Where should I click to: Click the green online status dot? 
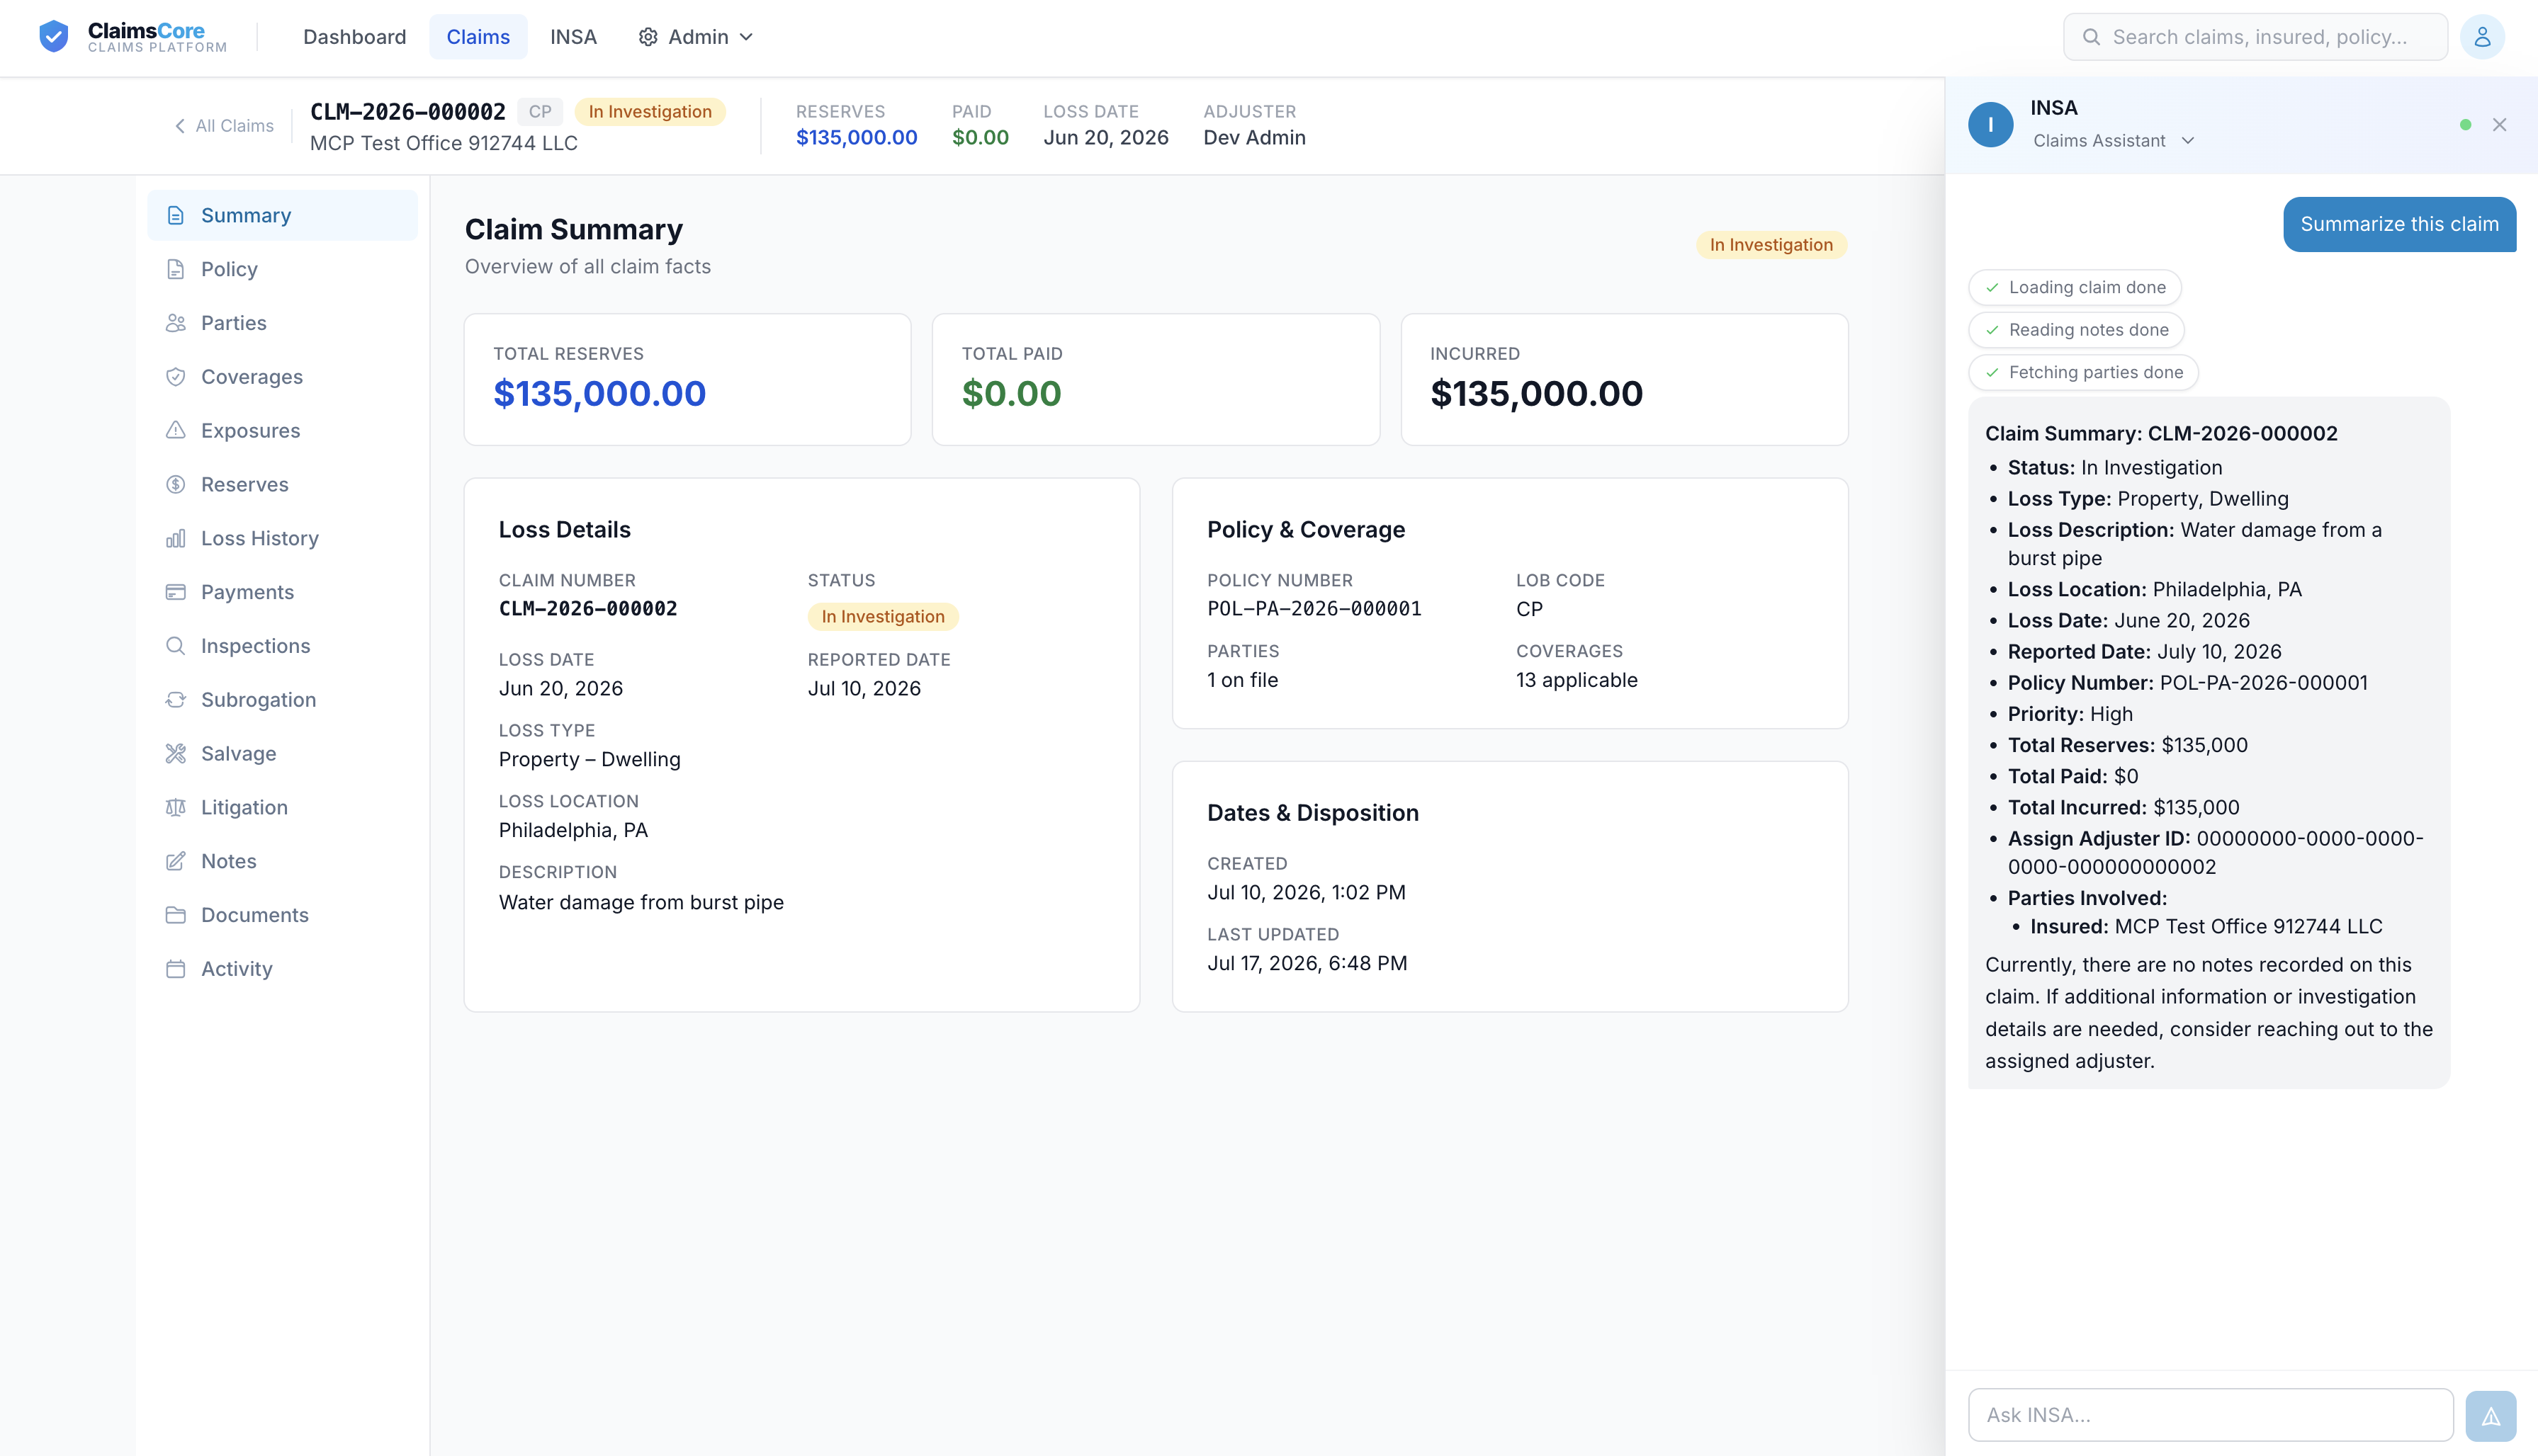[2465, 125]
